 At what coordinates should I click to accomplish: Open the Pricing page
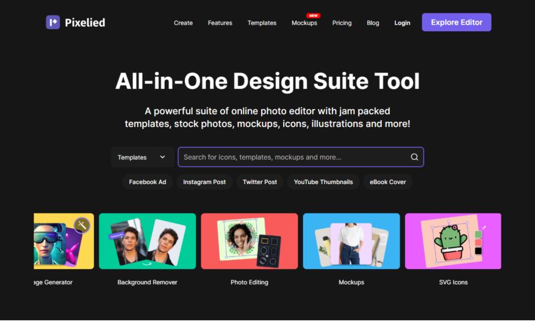[342, 23]
